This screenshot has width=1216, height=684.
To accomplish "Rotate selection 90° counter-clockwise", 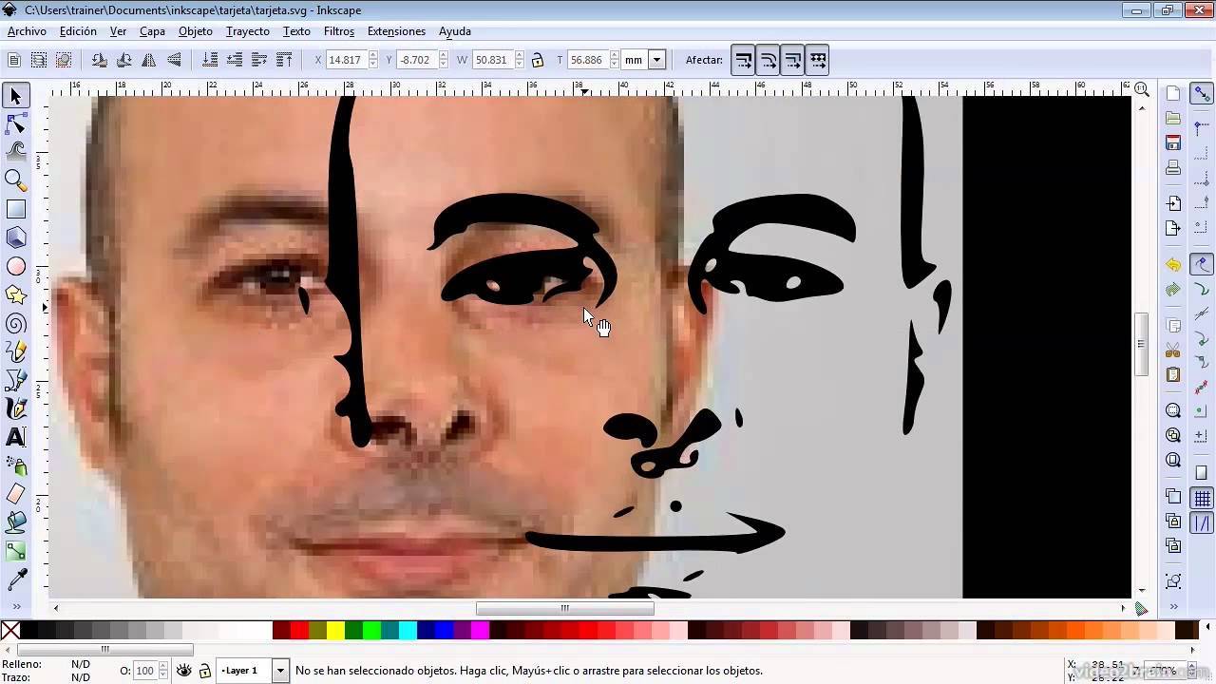I will click(99, 60).
